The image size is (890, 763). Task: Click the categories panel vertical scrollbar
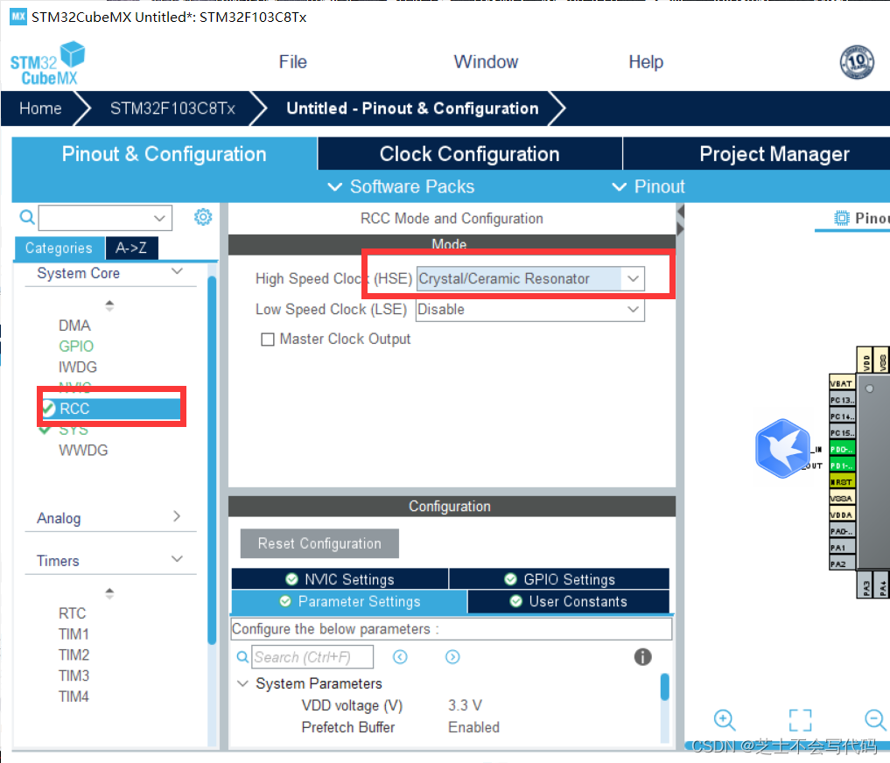(x=212, y=460)
